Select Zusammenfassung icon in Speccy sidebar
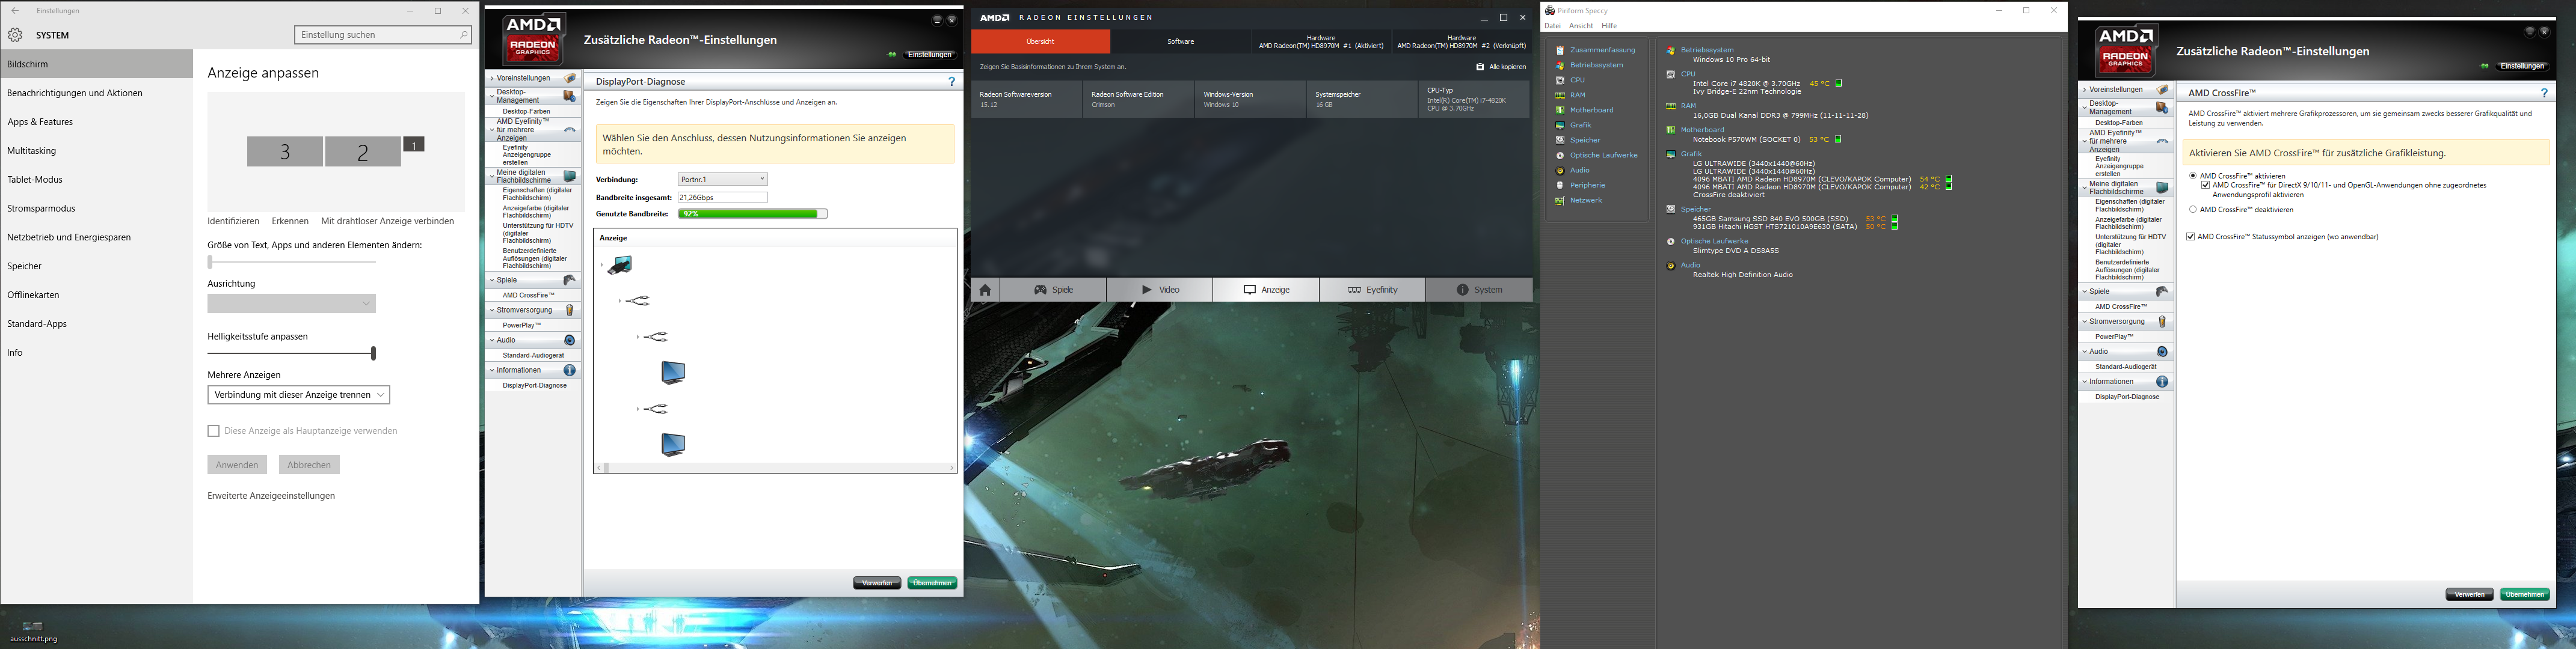This screenshot has height=649, width=2576. (1560, 50)
